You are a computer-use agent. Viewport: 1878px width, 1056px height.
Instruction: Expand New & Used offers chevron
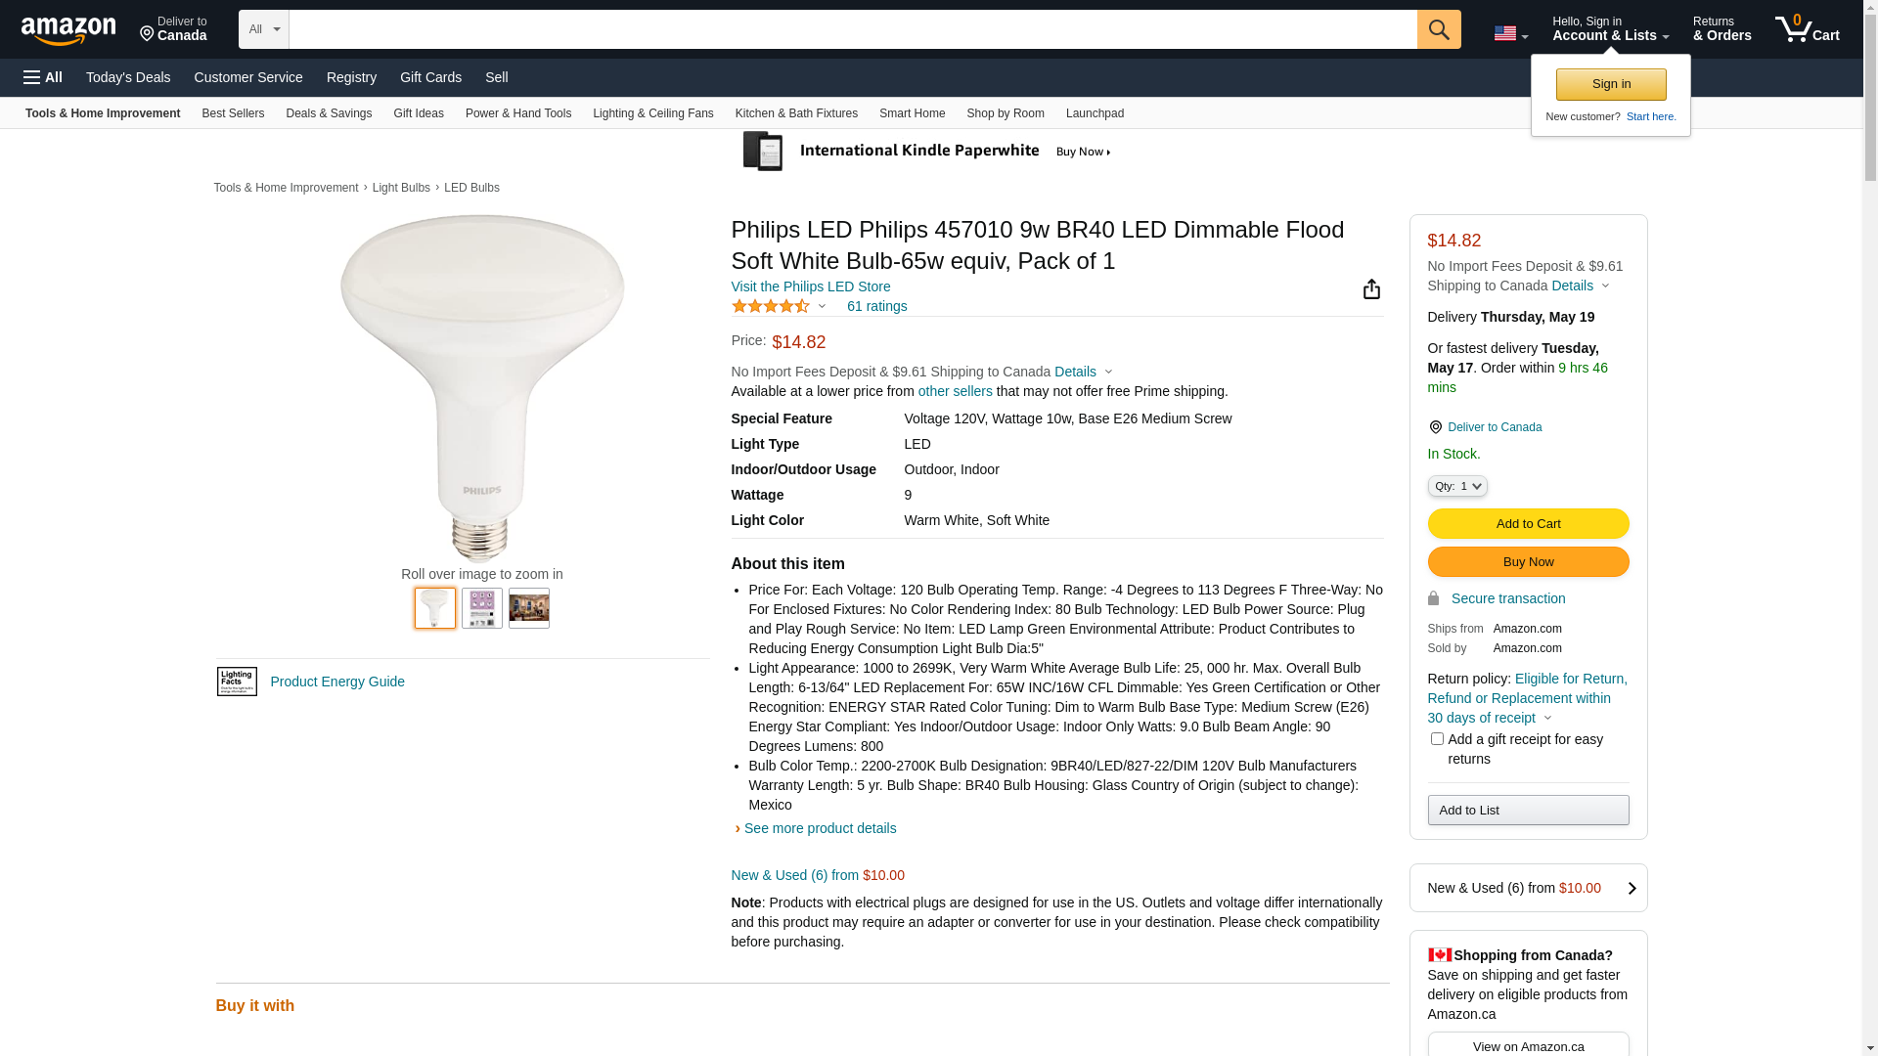[x=1632, y=888]
